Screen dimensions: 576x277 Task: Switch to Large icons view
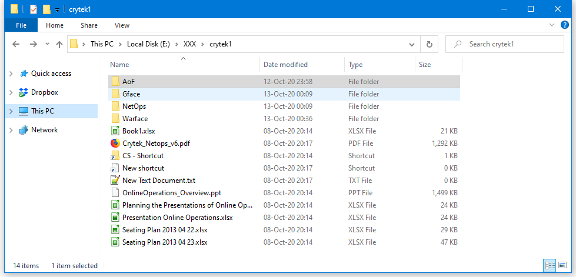[x=562, y=266]
